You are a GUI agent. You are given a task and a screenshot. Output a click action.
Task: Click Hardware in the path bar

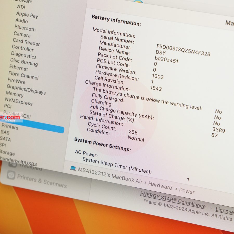160,186
